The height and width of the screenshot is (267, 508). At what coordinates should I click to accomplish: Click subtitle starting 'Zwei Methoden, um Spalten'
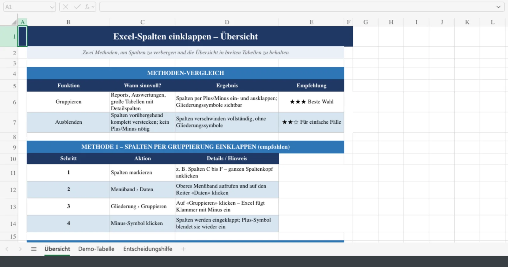[x=185, y=53]
